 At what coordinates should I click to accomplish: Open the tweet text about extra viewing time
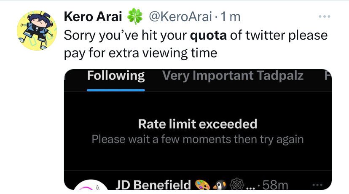tap(196, 44)
